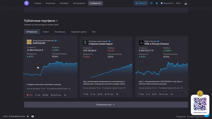Switch to the Новые tab
The image size is (212, 119).
tap(46, 32)
